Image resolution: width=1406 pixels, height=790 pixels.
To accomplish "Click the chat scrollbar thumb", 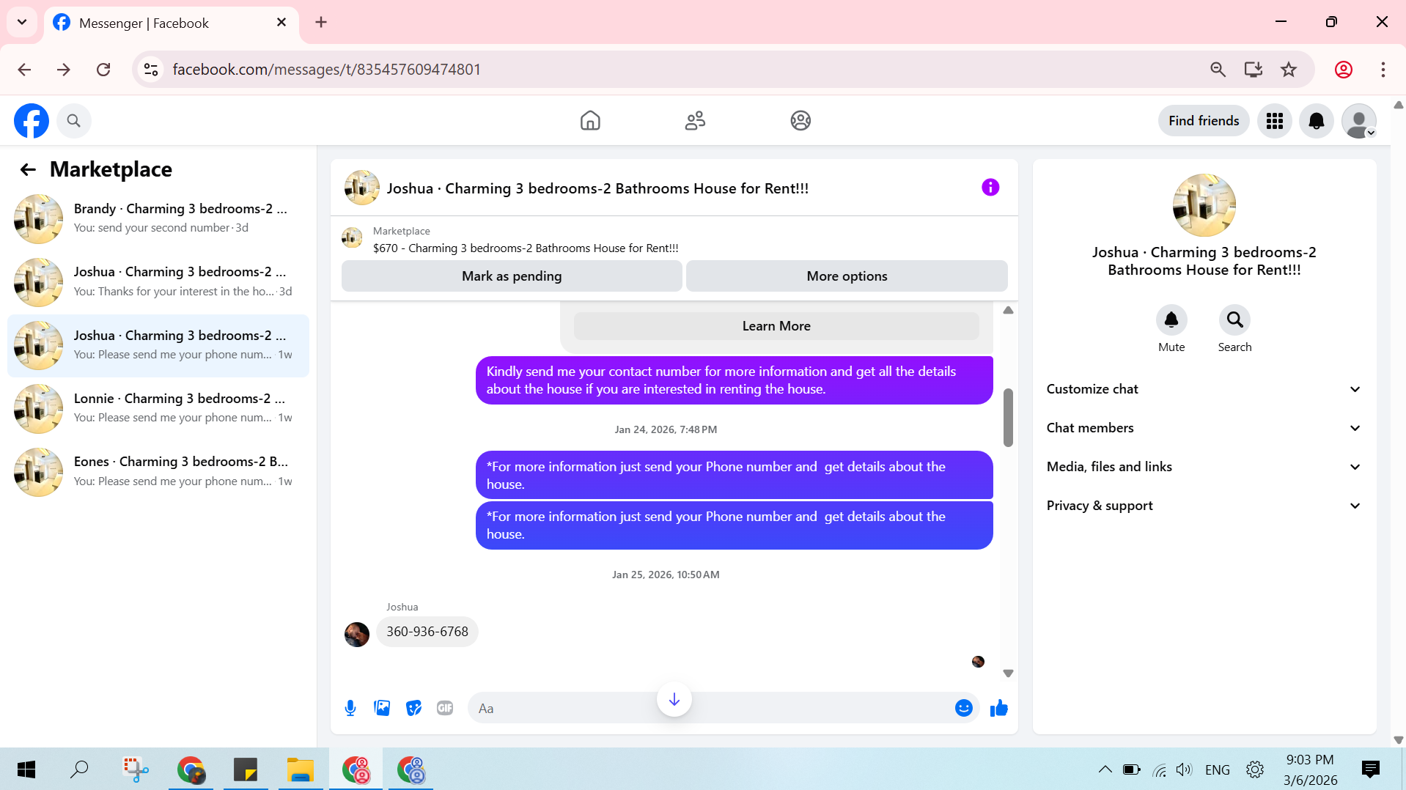I will (1008, 417).
